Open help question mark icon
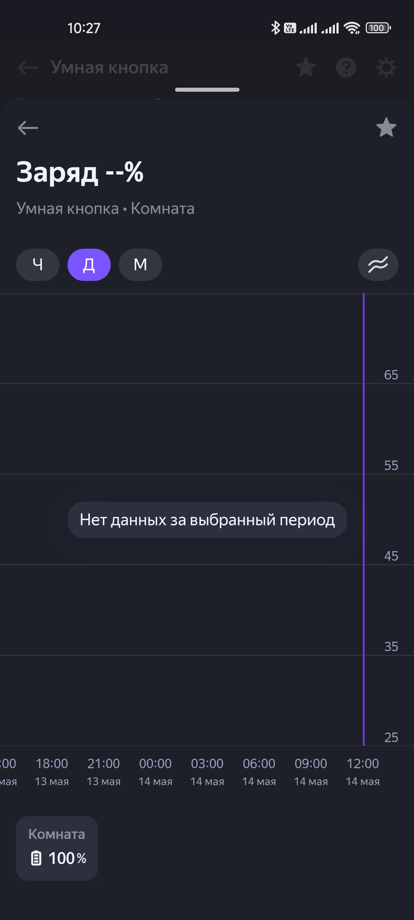Image resolution: width=414 pixels, height=920 pixels. (346, 68)
